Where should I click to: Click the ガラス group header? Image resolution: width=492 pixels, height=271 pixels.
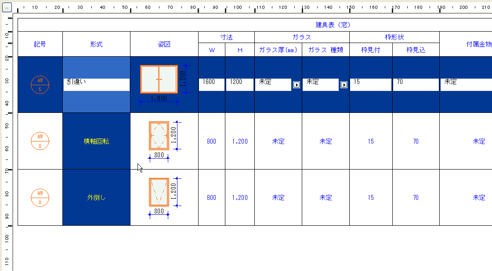302,37
